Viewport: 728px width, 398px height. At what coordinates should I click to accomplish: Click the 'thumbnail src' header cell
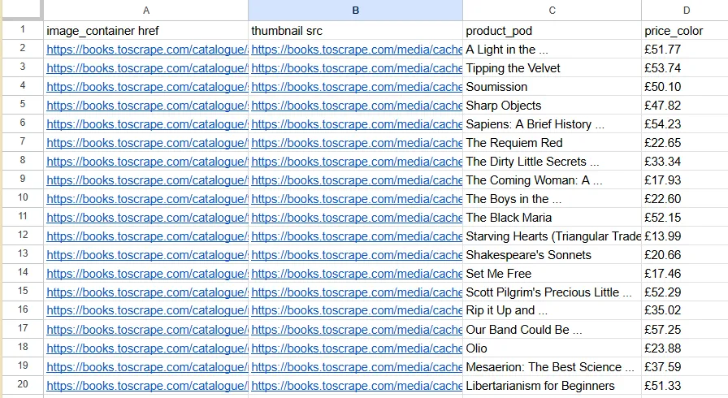(355, 31)
